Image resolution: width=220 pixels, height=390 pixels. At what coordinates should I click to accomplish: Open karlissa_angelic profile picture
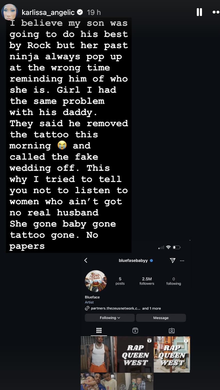[x=10, y=12]
